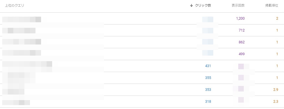Click the clicks value 355

208,78
